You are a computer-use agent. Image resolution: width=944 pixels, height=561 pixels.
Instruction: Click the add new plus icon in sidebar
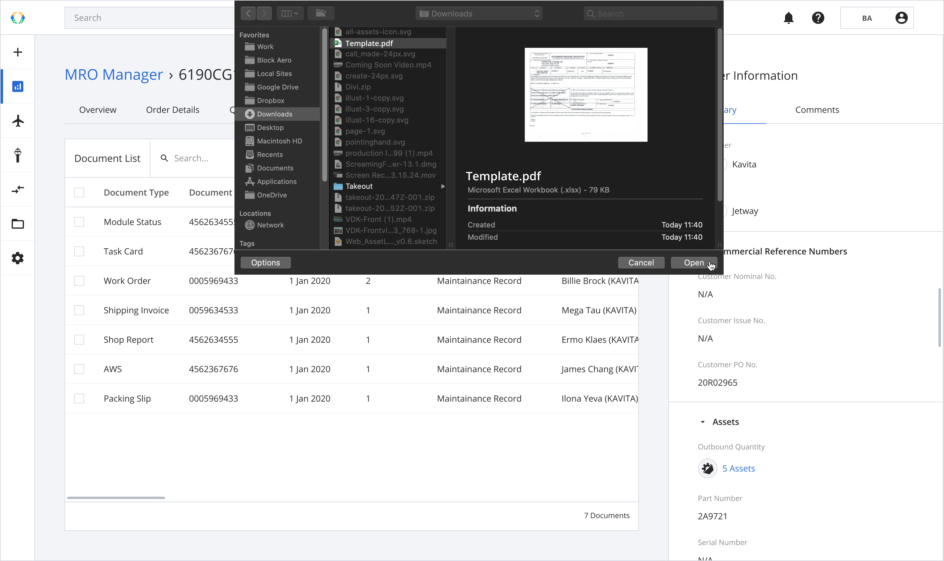(17, 52)
